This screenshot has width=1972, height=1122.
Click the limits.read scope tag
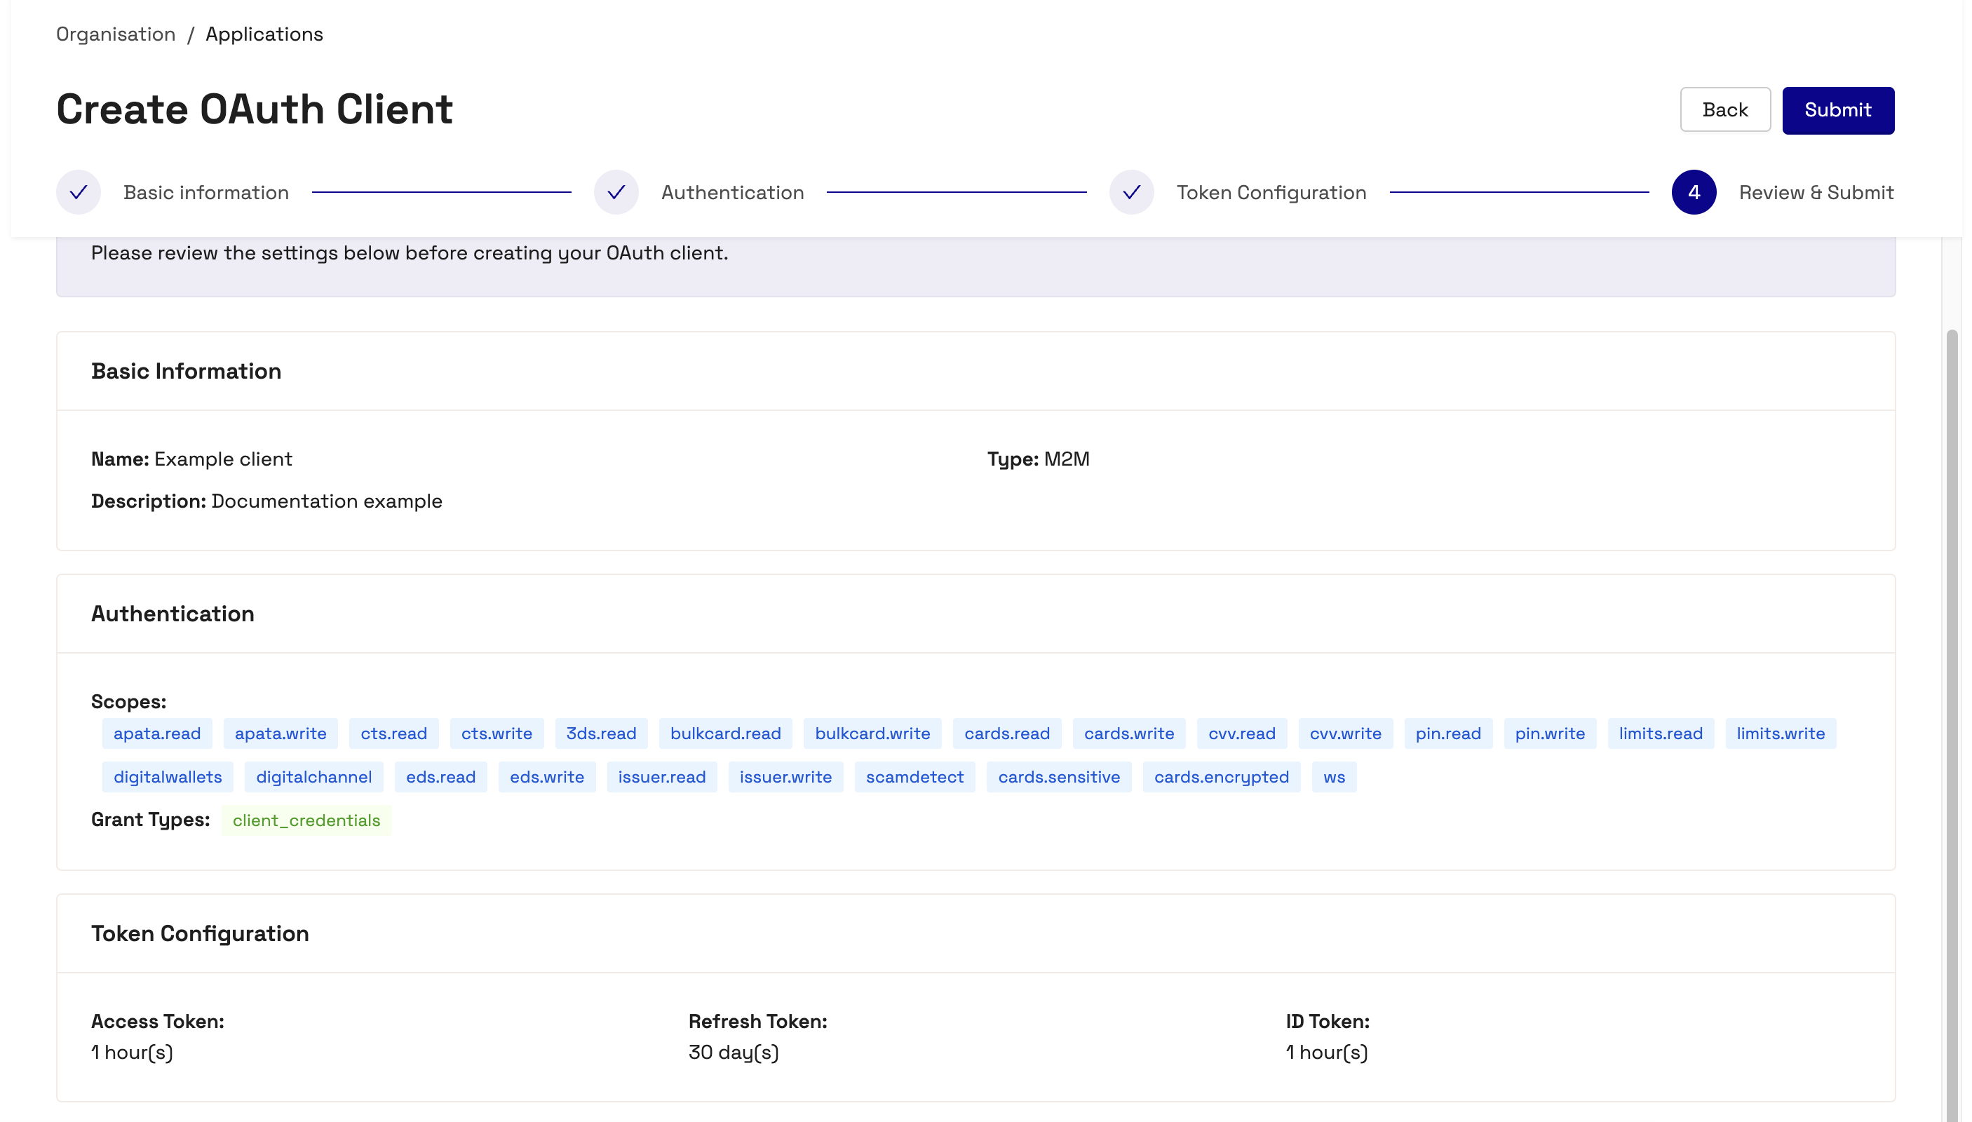click(x=1660, y=733)
